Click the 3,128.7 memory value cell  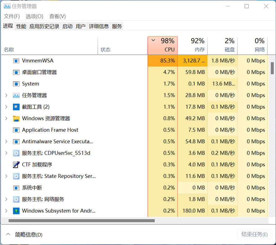tap(193, 61)
